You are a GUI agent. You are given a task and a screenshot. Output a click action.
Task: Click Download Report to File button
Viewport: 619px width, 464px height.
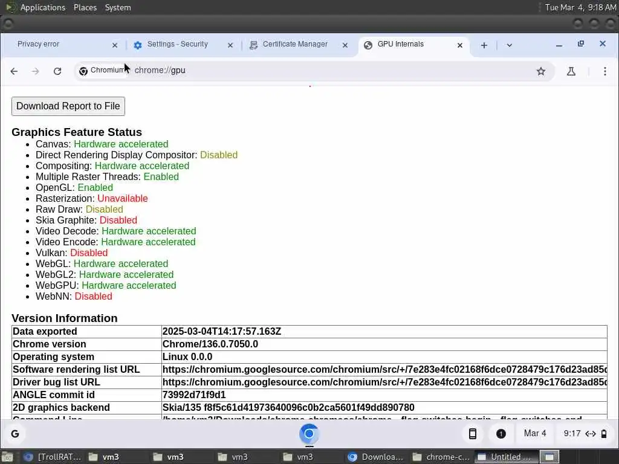pos(68,106)
